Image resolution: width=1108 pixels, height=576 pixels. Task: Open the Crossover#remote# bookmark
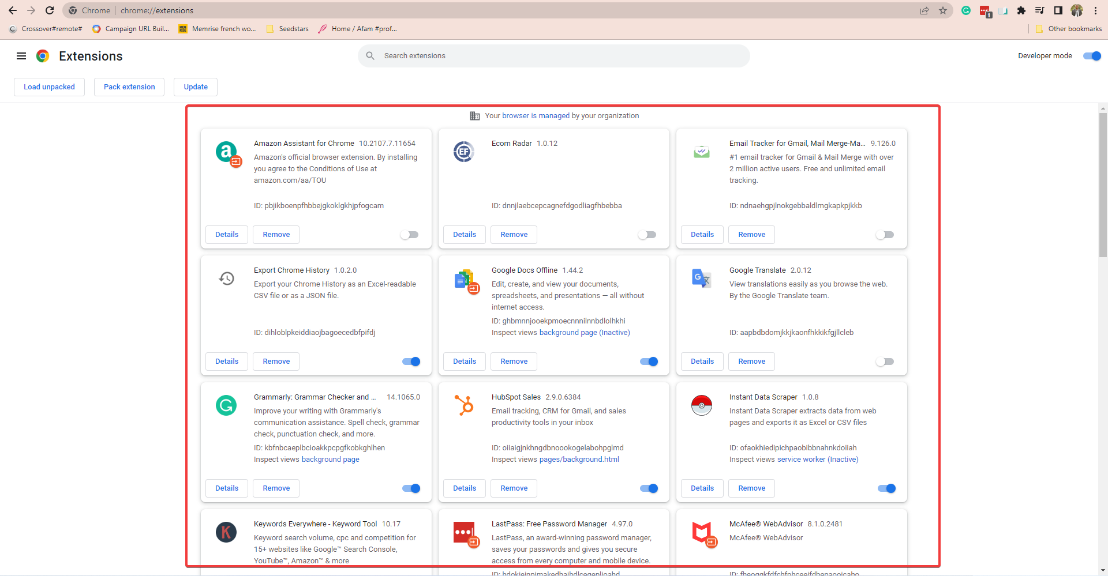[46, 29]
